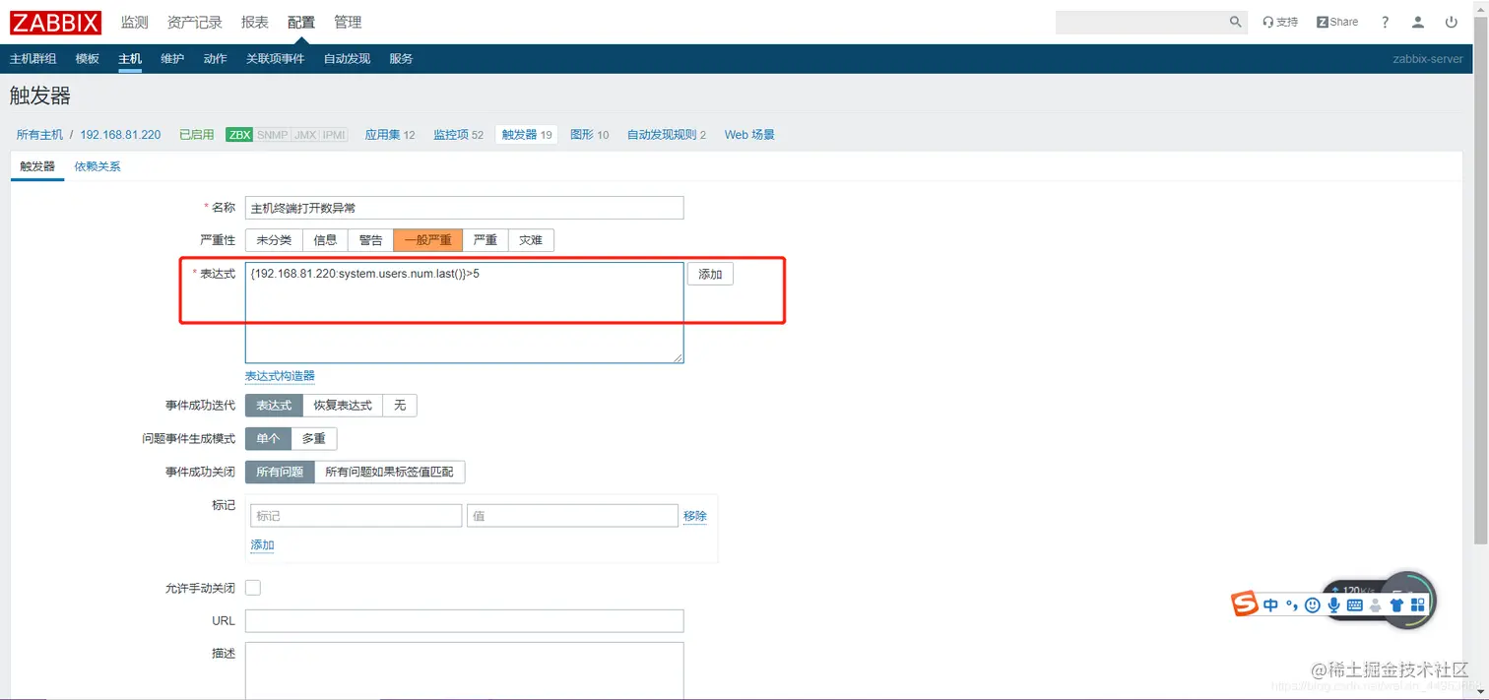Open the 配置 top menu
The width and height of the screenshot is (1489, 700).
click(301, 22)
